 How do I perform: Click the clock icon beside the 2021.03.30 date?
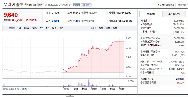pos(46,5)
